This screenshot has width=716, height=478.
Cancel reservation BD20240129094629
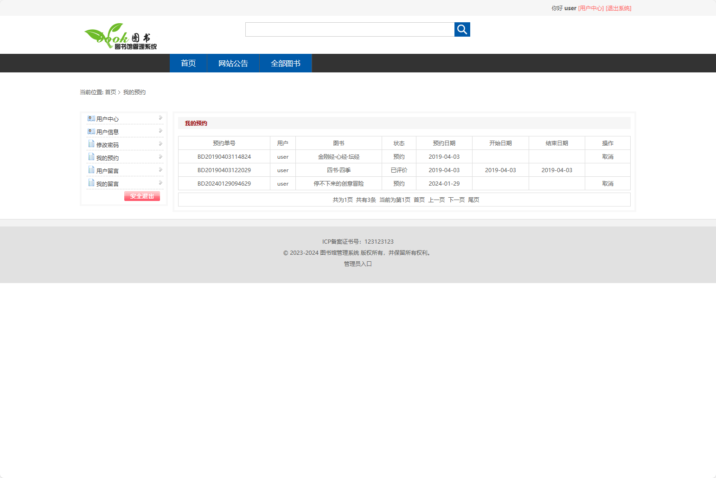point(607,184)
